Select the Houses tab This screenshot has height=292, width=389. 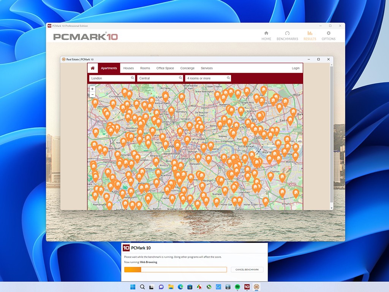point(128,68)
